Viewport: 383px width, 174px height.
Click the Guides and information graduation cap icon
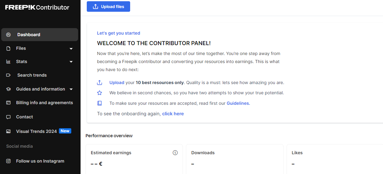pyautogui.click(x=8, y=89)
